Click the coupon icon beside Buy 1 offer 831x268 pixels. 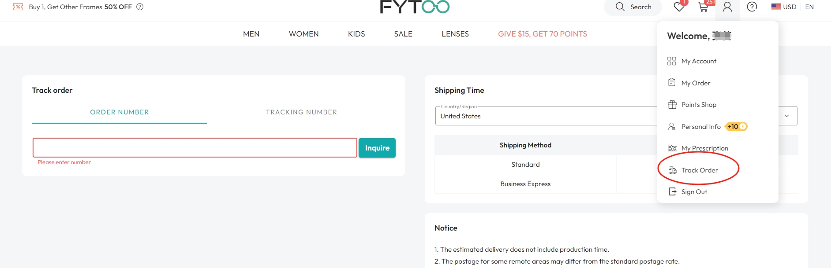(x=18, y=7)
